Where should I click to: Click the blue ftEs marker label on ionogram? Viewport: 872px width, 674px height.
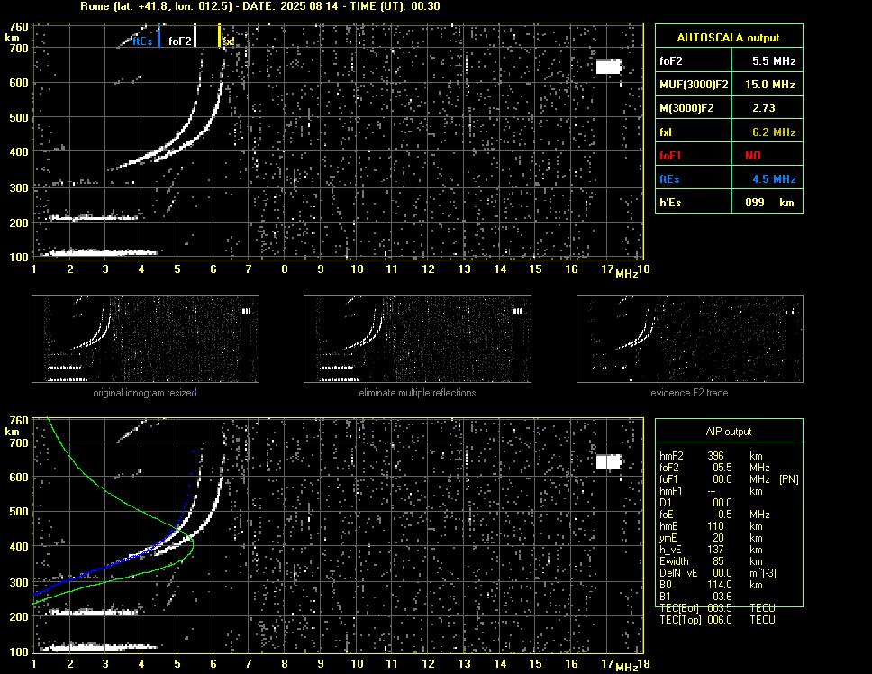tap(142, 41)
